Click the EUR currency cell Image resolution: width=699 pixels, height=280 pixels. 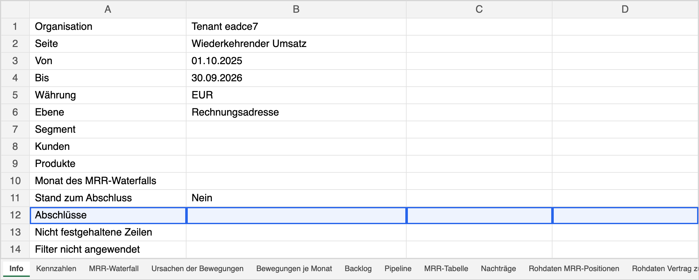(296, 95)
